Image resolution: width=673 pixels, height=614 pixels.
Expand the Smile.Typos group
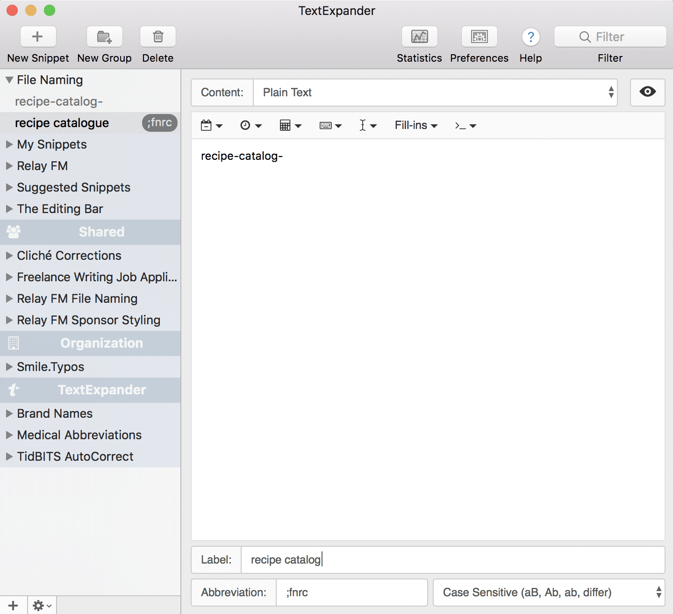pyautogui.click(x=9, y=367)
